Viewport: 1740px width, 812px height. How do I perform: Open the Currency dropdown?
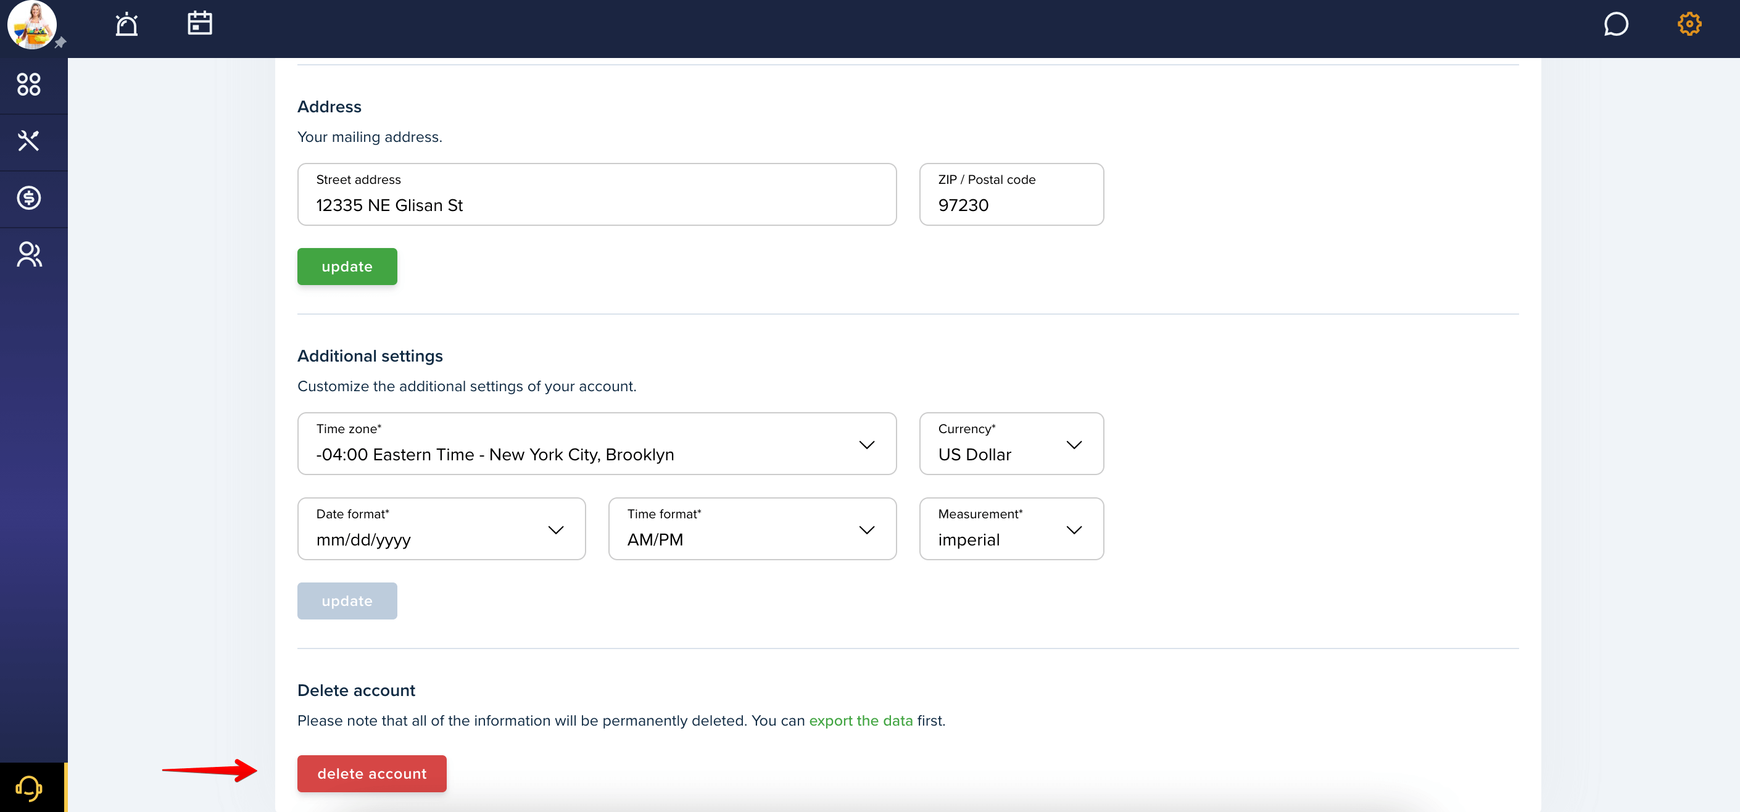[x=1011, y=443]
